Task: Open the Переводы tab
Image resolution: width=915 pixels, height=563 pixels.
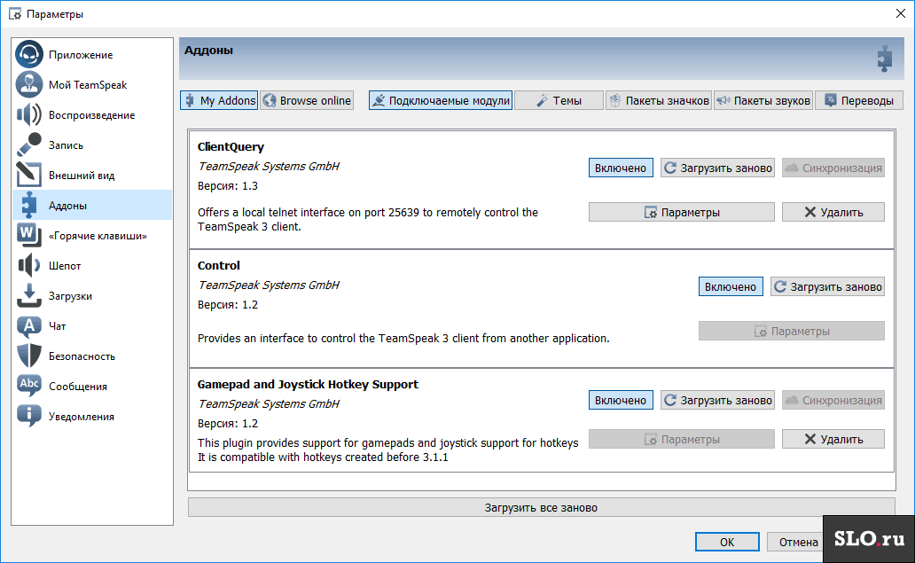Action: (x=859, y=100)
